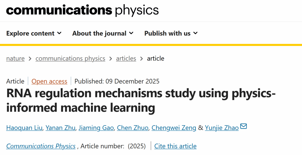The height and width of the screenshot is (155, 302).
Task: Click the Open access link
Action: coord(49,81)
